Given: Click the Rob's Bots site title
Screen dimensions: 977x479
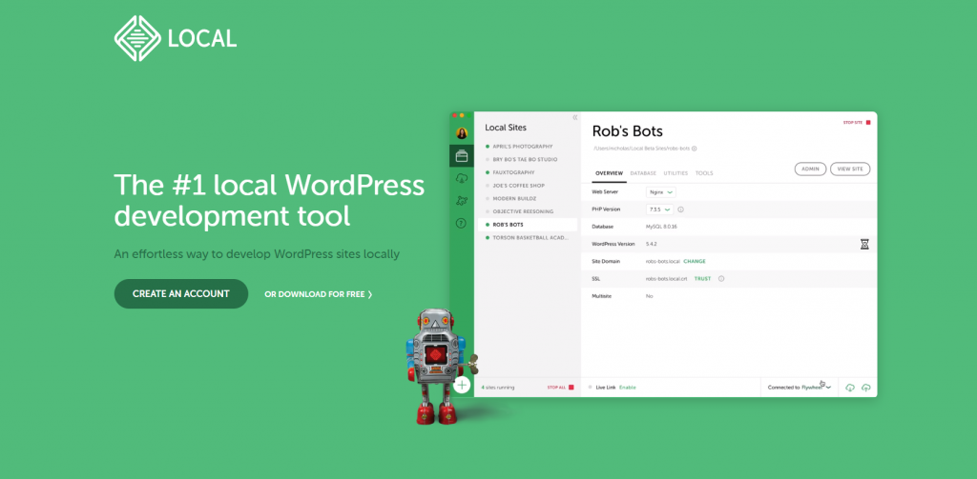Looking at the screenshot, I should pos(628,131).
